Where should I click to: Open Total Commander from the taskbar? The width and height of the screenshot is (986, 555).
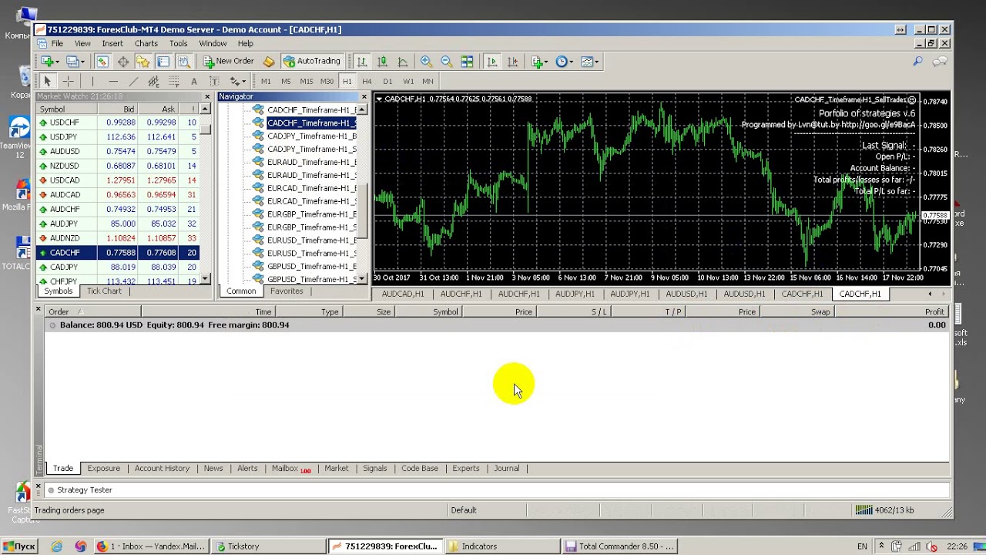click(x=620, y=547)
